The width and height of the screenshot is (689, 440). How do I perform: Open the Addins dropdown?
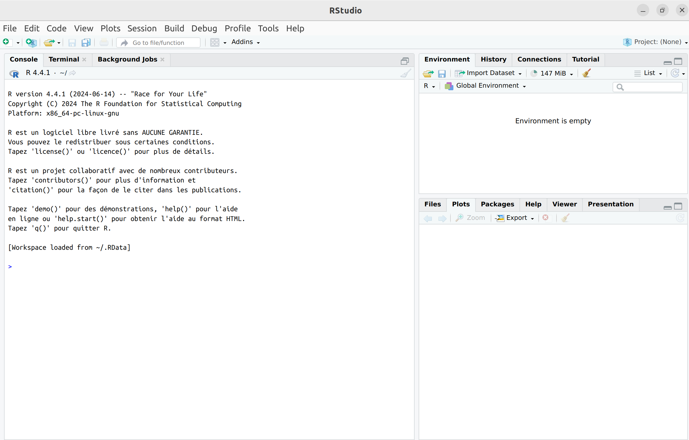tap(246, 42)
